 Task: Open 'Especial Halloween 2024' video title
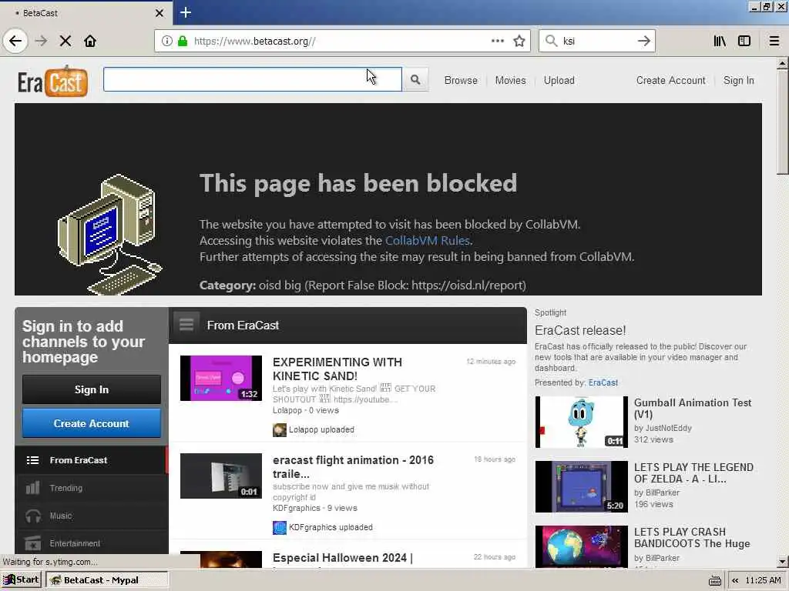pos(342,558)
